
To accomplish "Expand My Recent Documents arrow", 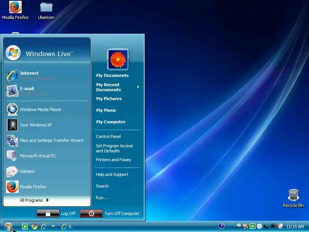I will (138, 87).
